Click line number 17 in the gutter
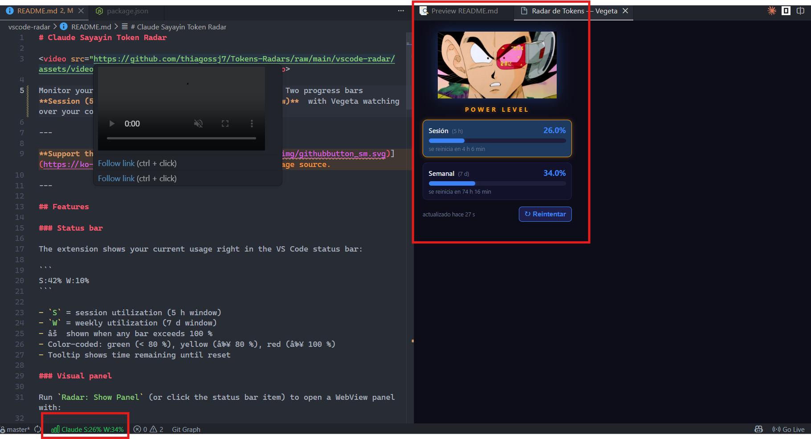 click(20, 249)
